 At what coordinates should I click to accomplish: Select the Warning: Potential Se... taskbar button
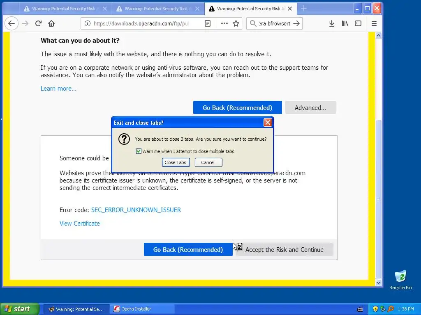pos(76,309)
